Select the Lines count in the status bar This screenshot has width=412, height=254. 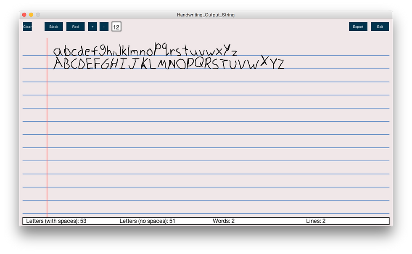click(315, 221)
